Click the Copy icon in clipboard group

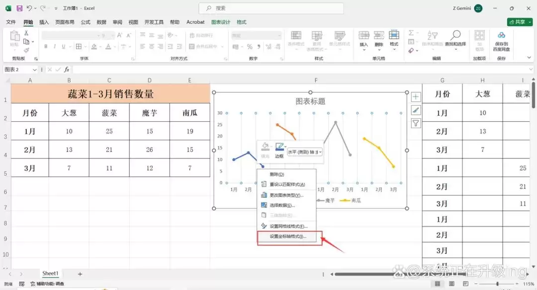26,41
